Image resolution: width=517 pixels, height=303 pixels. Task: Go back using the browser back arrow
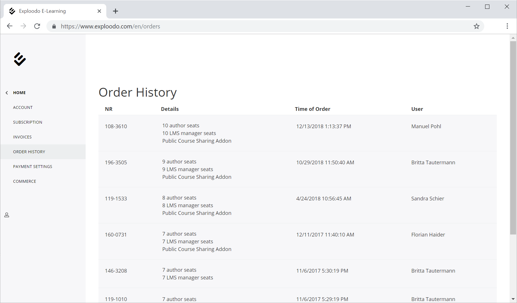10,26
